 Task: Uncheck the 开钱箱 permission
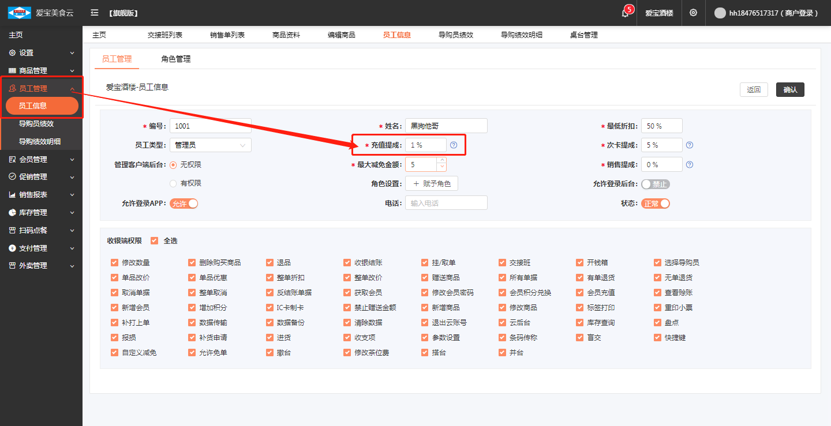pos(580,263)
